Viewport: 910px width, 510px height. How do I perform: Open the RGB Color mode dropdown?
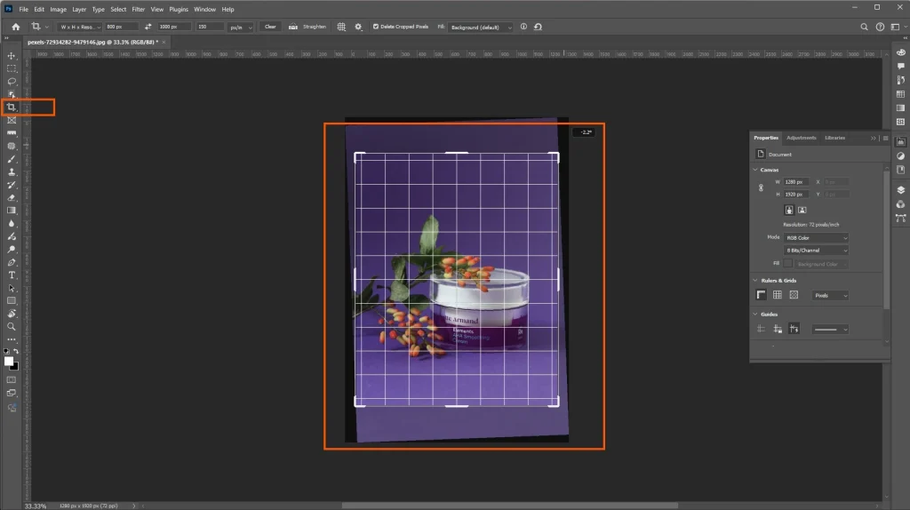point(816,238)
